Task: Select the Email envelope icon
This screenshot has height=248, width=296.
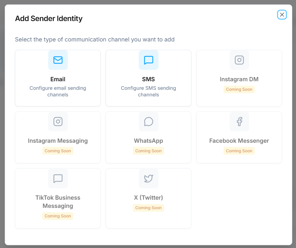Action: [58, 60]
